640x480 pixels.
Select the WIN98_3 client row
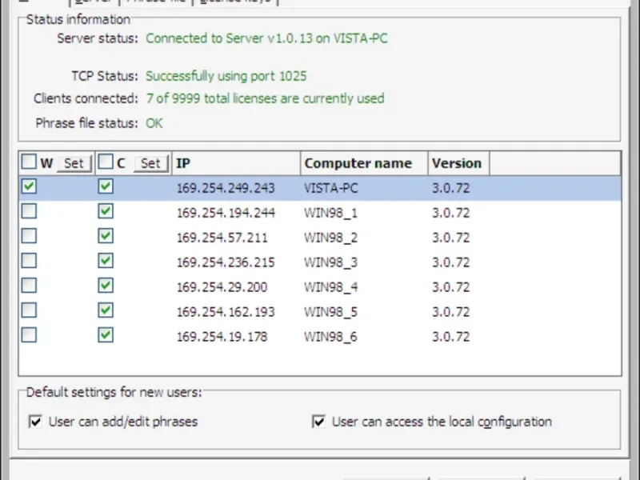[330, 262]
